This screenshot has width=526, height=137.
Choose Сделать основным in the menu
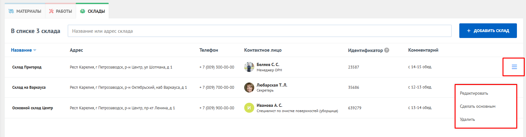[x=477, y=106]
